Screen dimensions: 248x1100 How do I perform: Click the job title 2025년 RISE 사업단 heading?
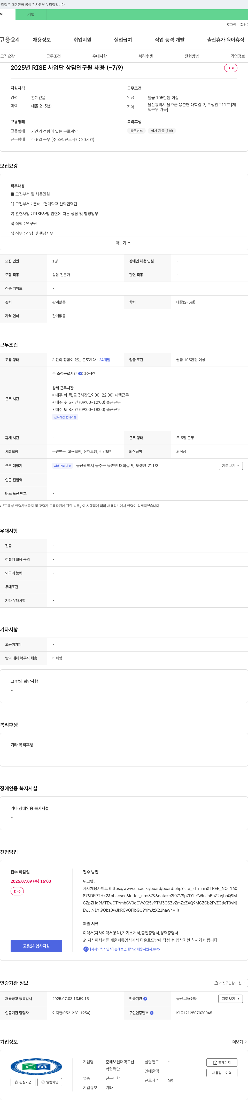pyautogui.click(x=67, y=67)
